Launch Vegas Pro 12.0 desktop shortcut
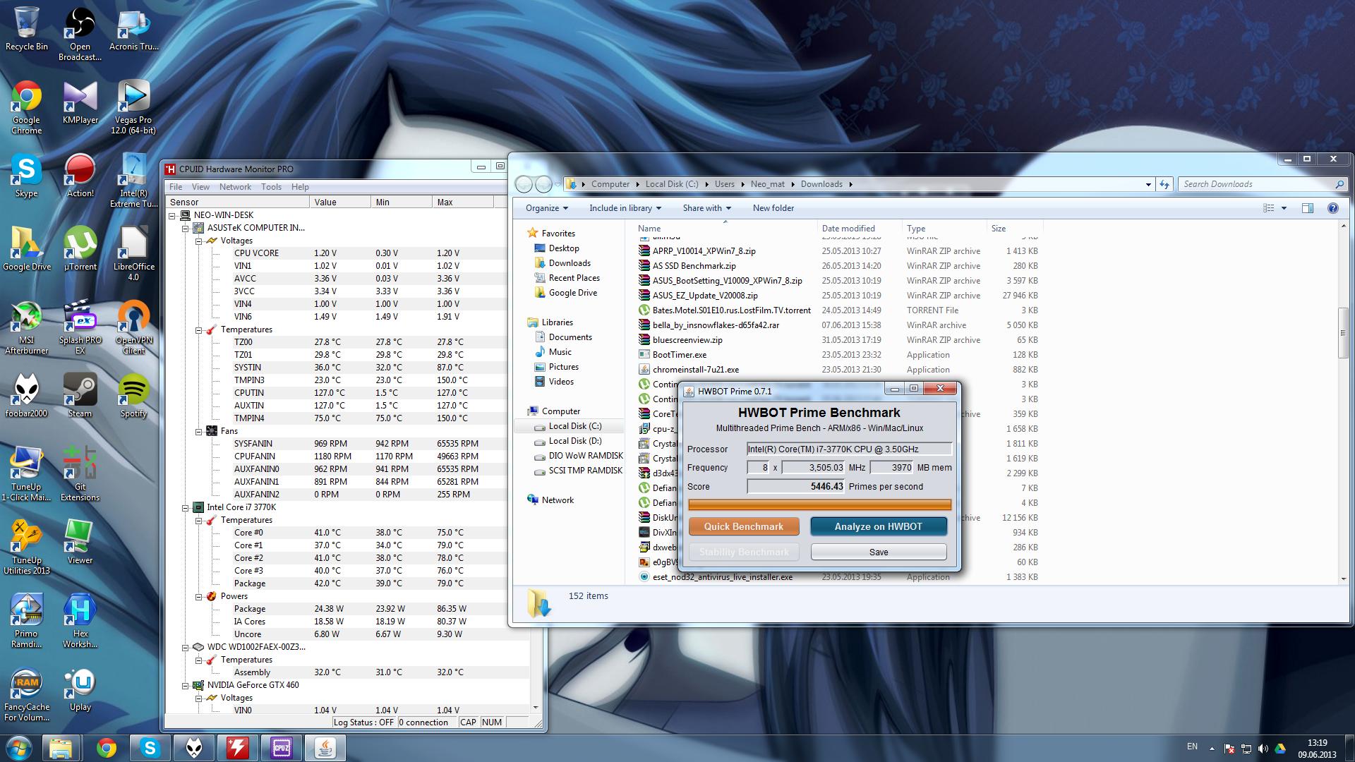 coord(133,107)
